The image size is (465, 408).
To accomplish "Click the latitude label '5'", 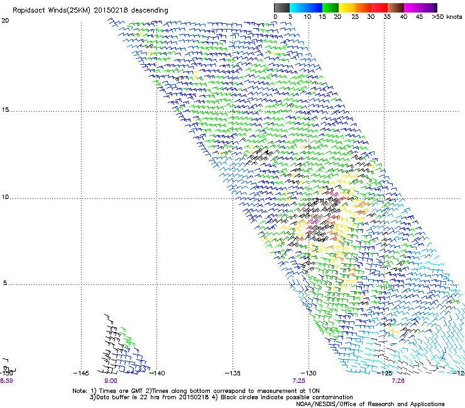I will coord(5,283).
